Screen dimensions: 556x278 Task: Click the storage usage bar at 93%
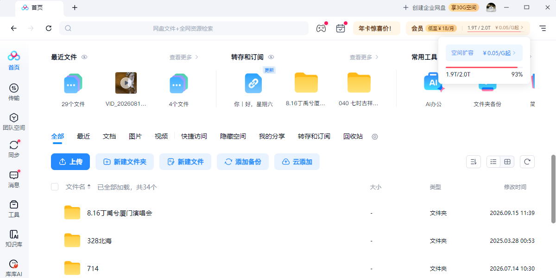point(484,68)
